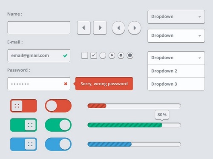This screenshot has width=213, height=159.
Task: Click the square right arrow button
Action: pyautogui.click(x=100, y=28)
